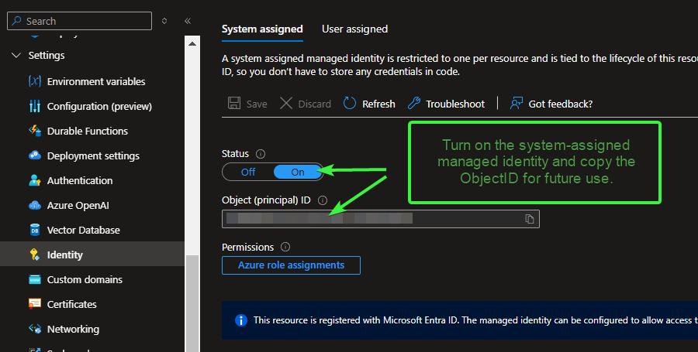Click the Permissions info icon
This screenshot has width=698, height=352.
coord(285,248)
